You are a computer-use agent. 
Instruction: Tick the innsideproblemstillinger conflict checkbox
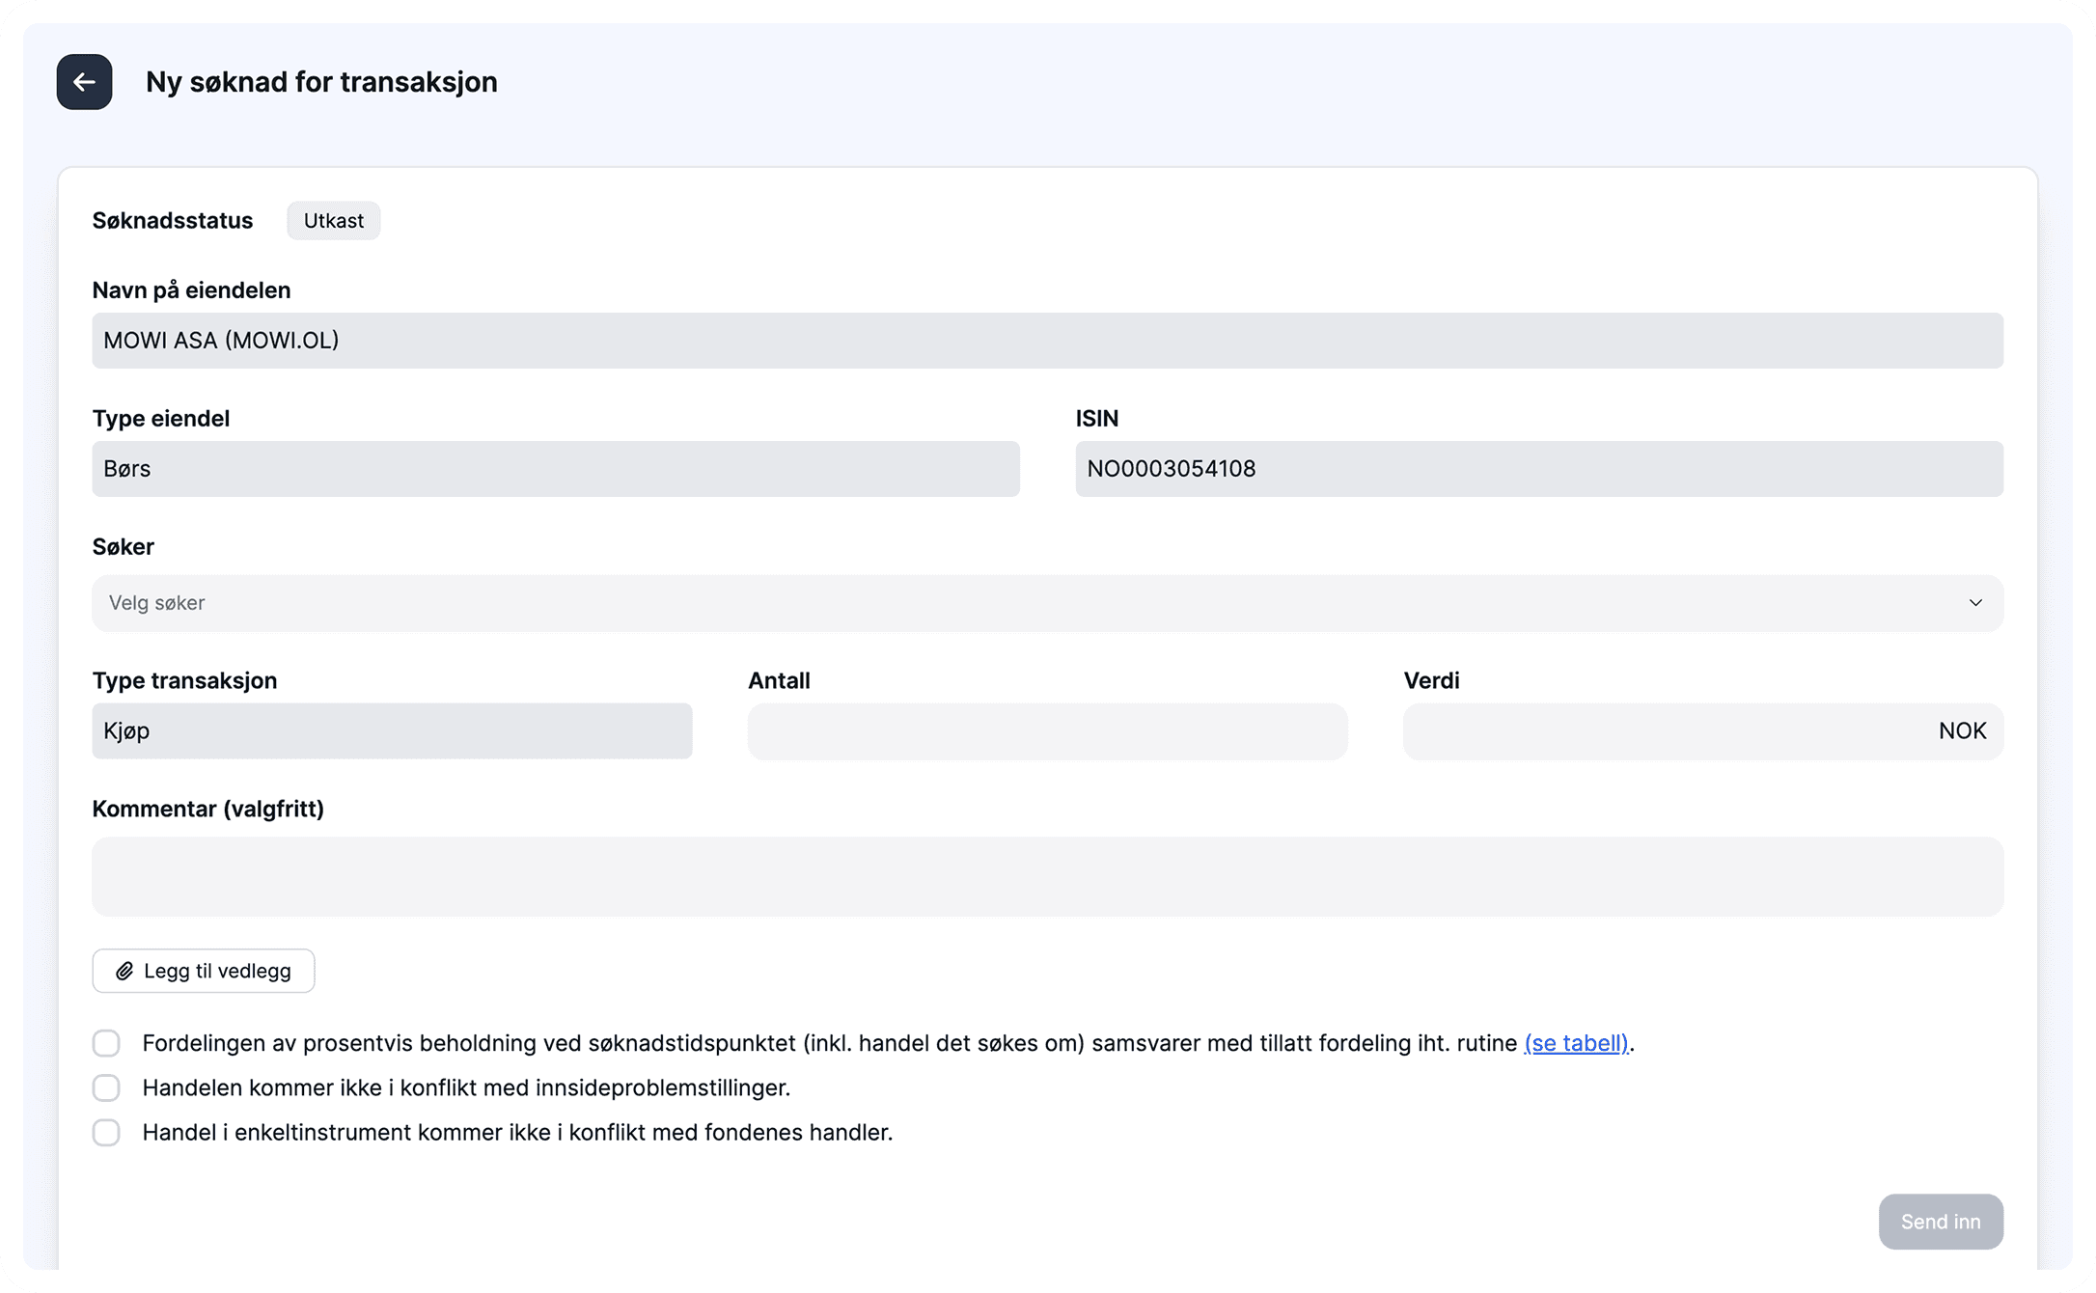pos(106,1087)
